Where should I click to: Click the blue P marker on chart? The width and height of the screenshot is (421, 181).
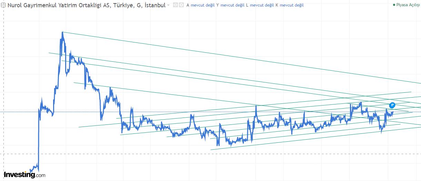(392, 105)
